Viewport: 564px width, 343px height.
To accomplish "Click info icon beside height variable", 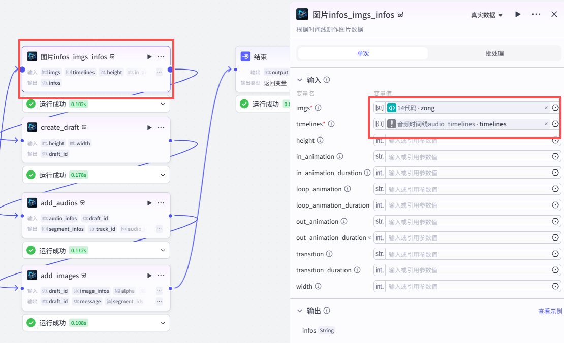I will pyautogui.click(x=320, y=140).
